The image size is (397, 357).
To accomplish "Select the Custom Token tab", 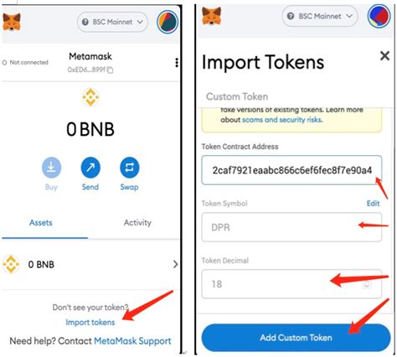I will (237, 96).
